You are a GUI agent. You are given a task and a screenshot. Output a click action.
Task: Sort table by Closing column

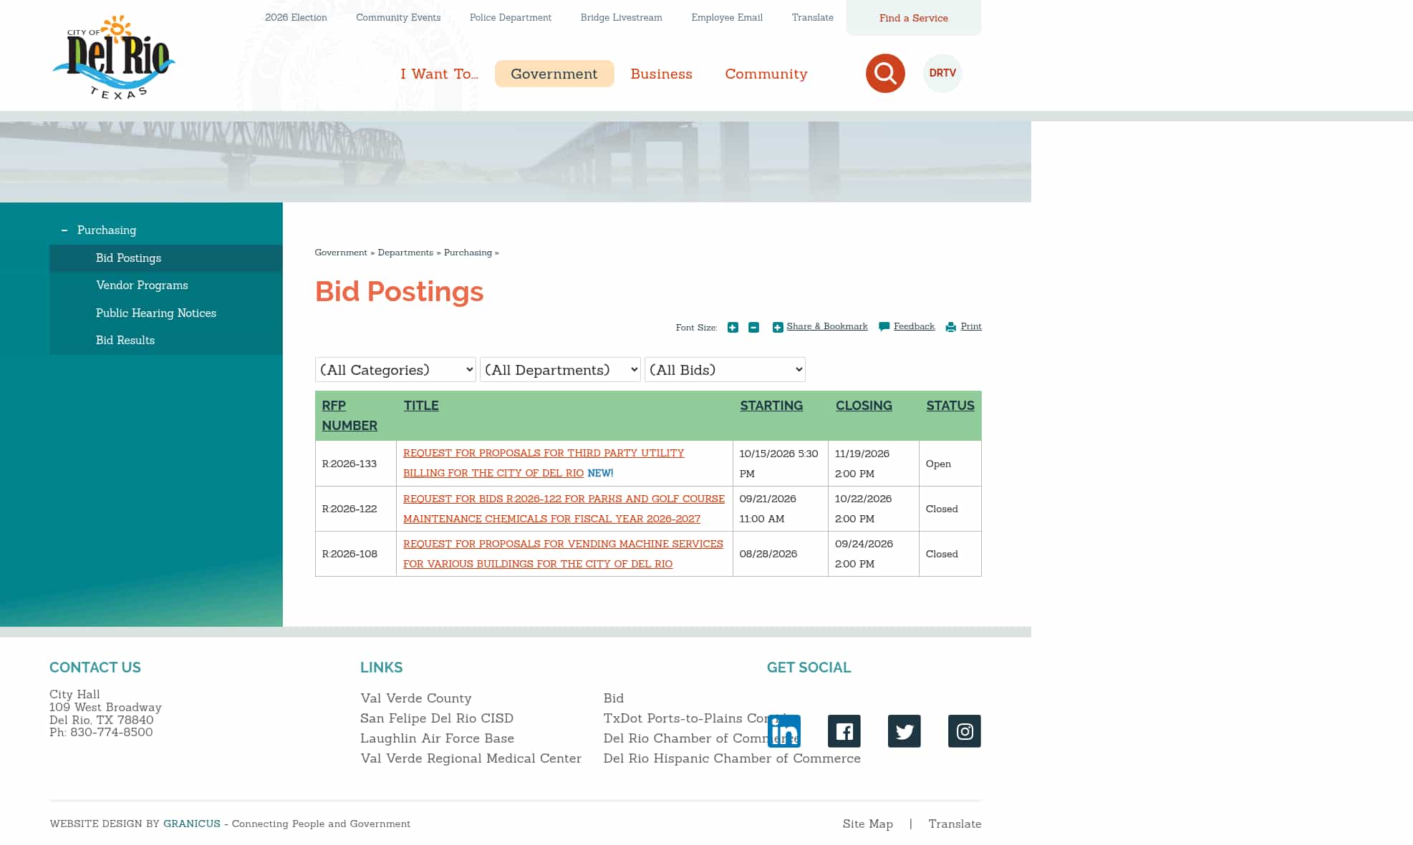tap(864, 405)
